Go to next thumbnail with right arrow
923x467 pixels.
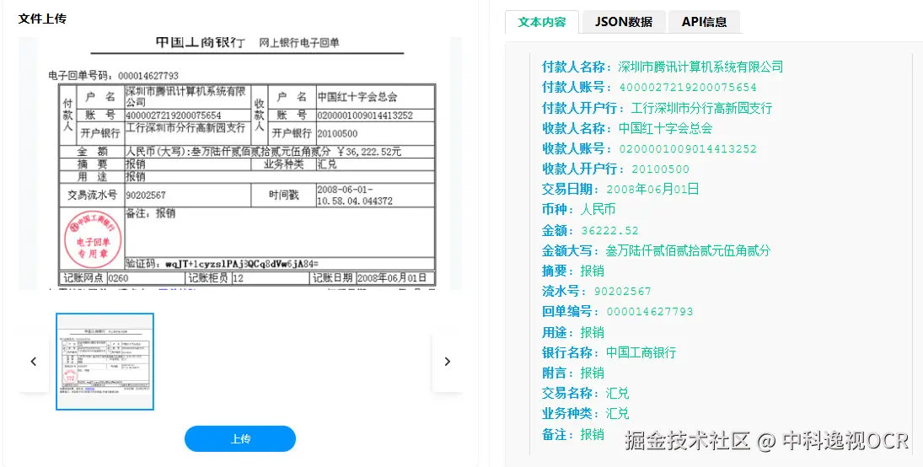pos(448,362)
